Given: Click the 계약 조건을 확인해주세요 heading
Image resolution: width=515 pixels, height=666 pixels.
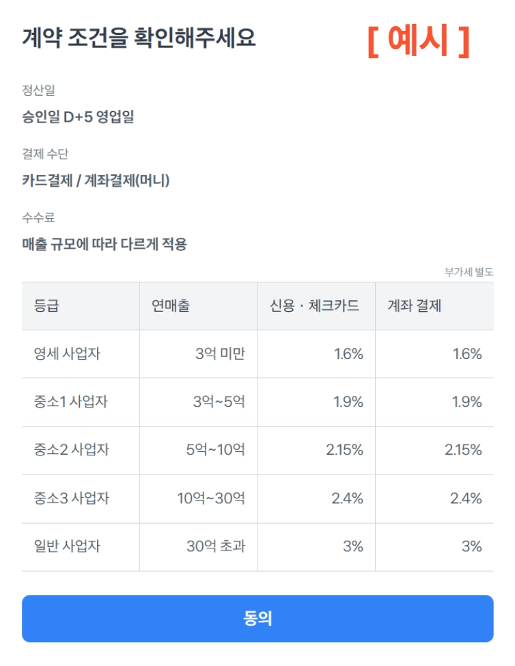Looking at the screenshot, I should (x=139, y=38).
